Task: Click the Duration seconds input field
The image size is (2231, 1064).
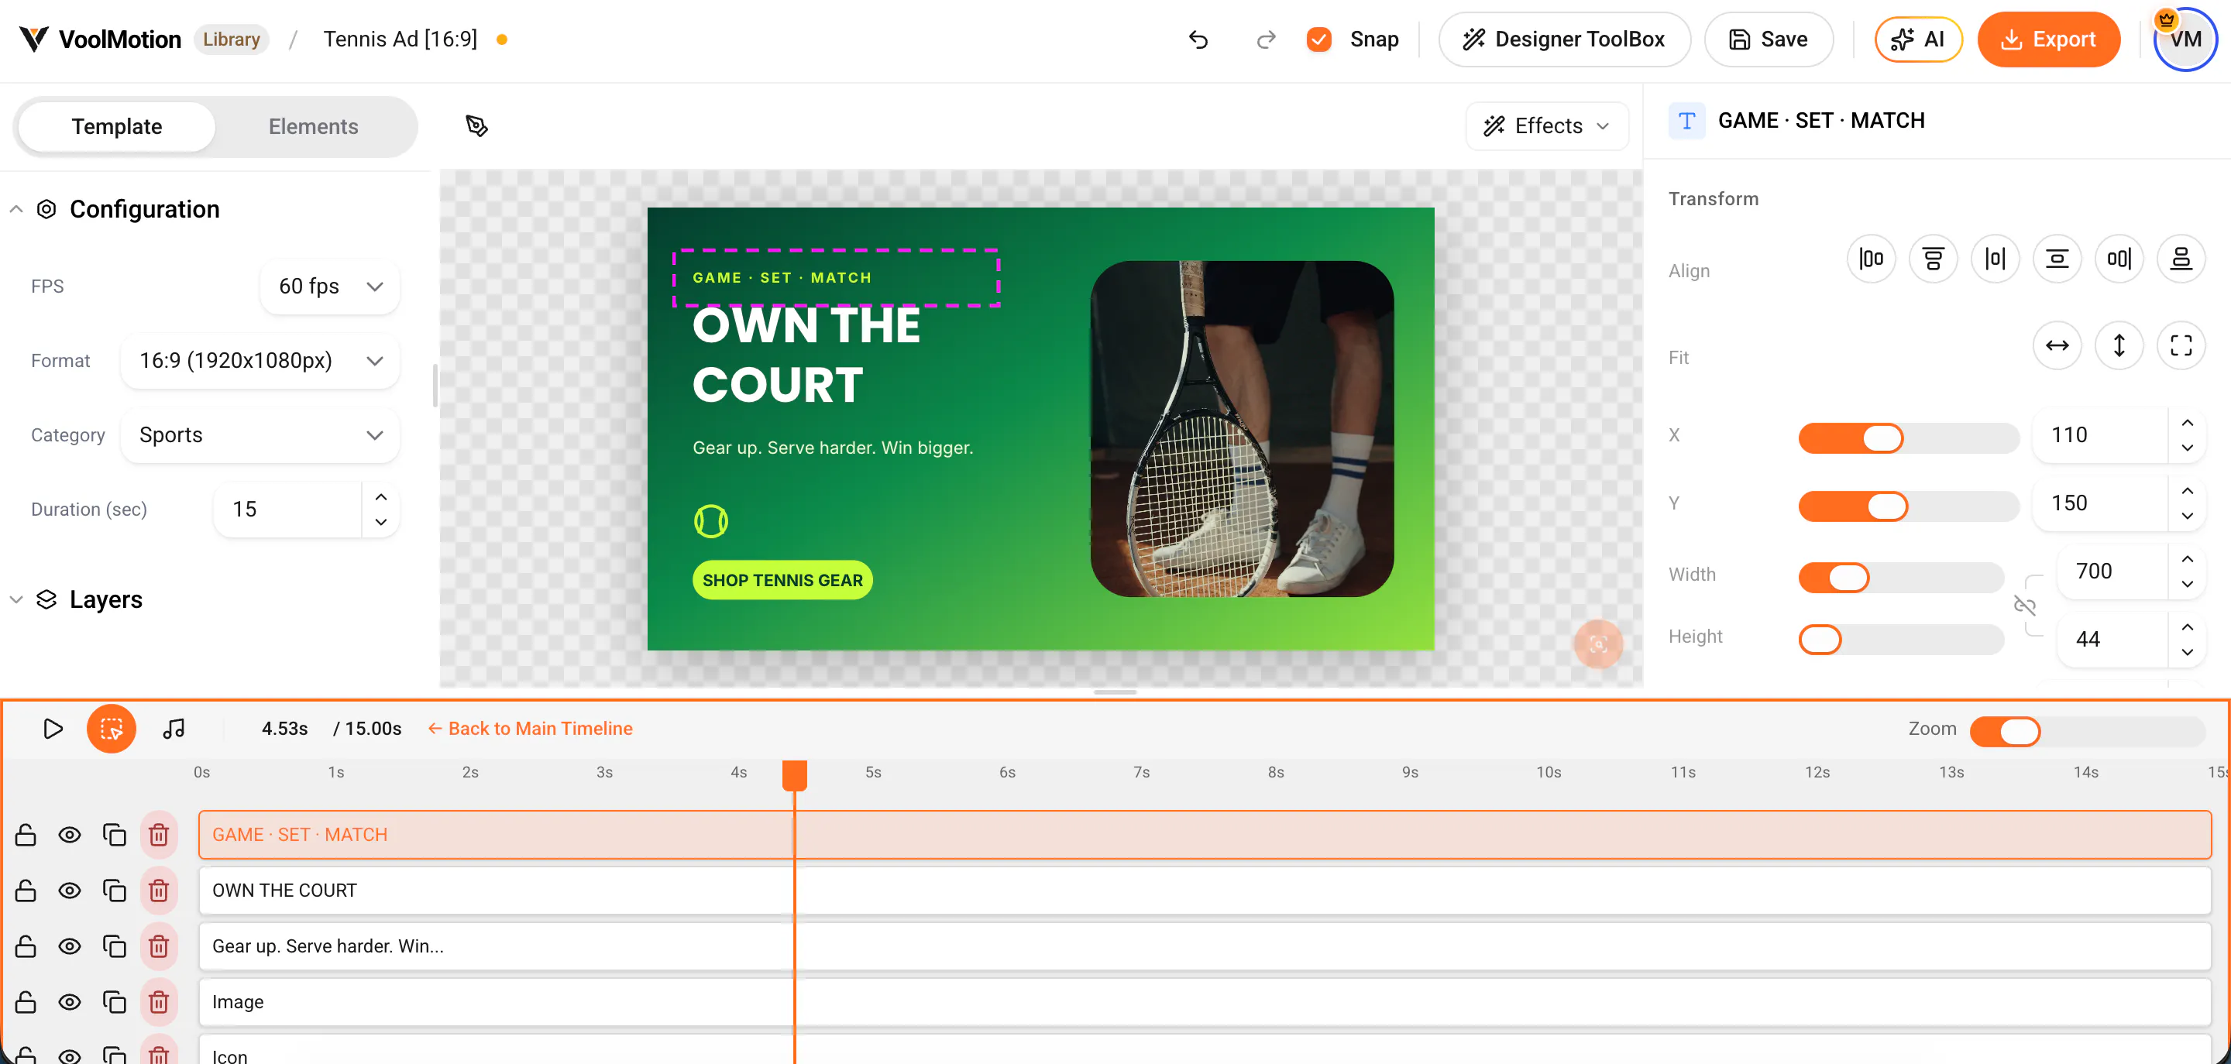Action: pyautogui.click(x=287, y=509)
